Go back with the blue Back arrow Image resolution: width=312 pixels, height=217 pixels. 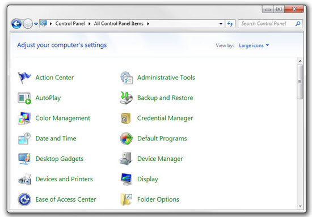(x=16, y=24)
